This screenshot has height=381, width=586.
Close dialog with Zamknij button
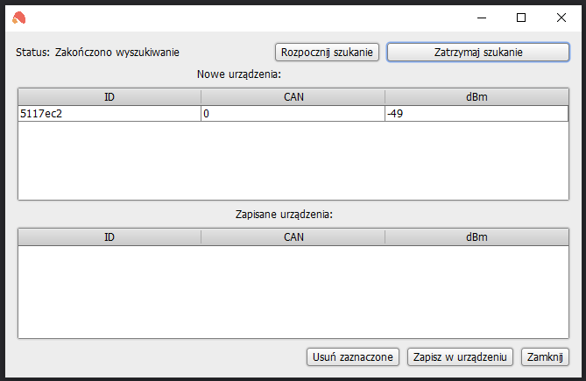tap(545, 357)
